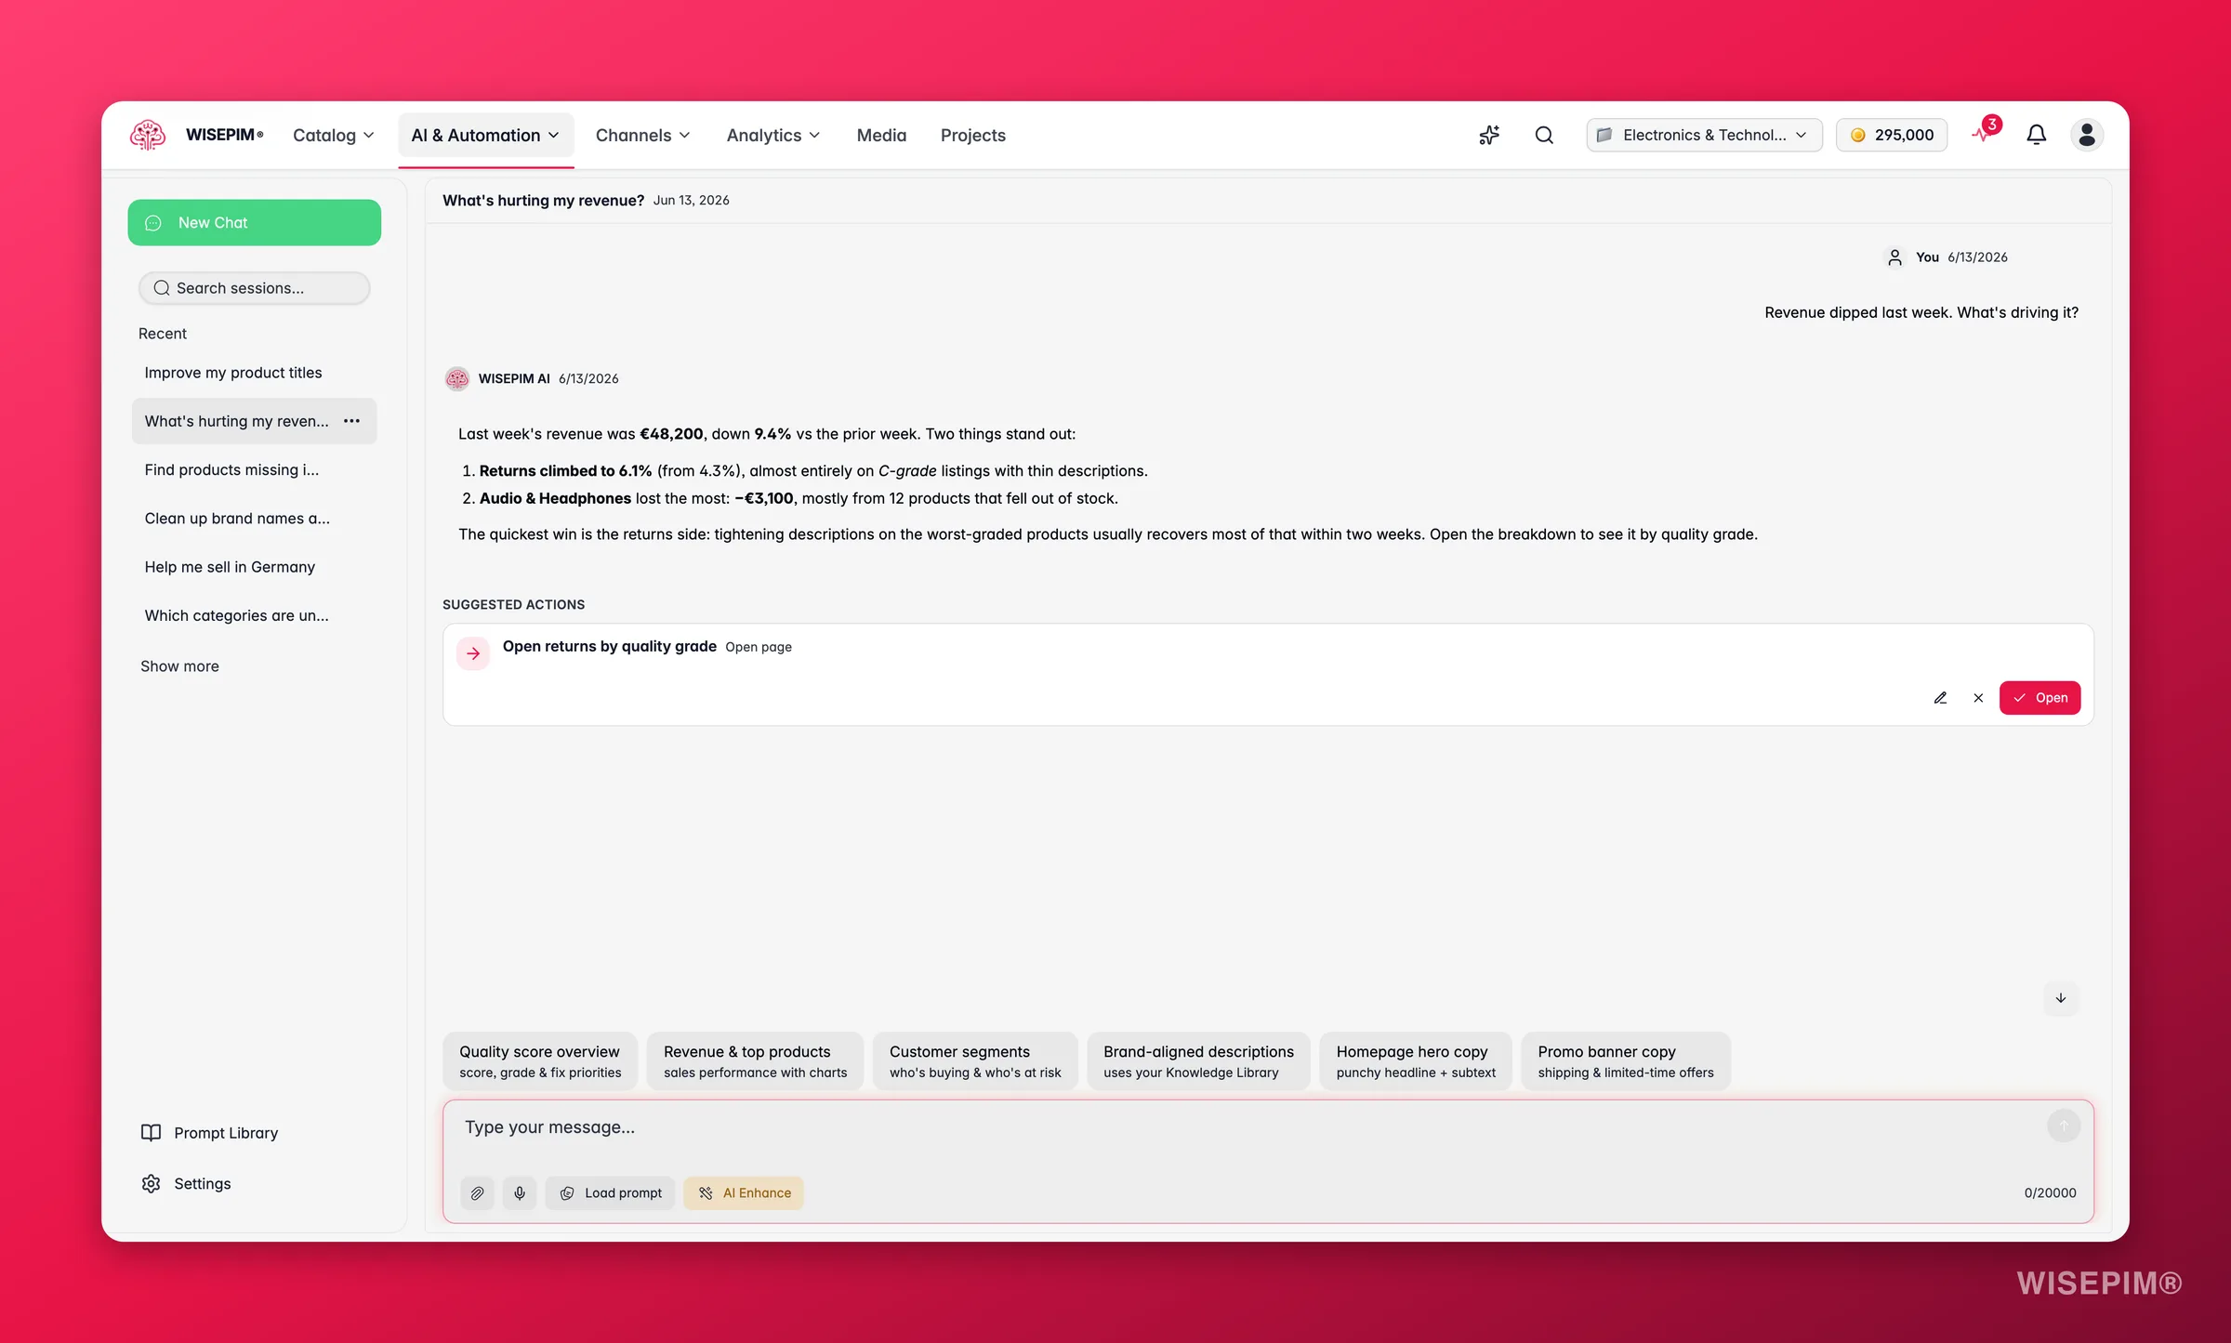
Task: Click the arrow icon beside Open returns by quality grade
Action: click(473, 653)
